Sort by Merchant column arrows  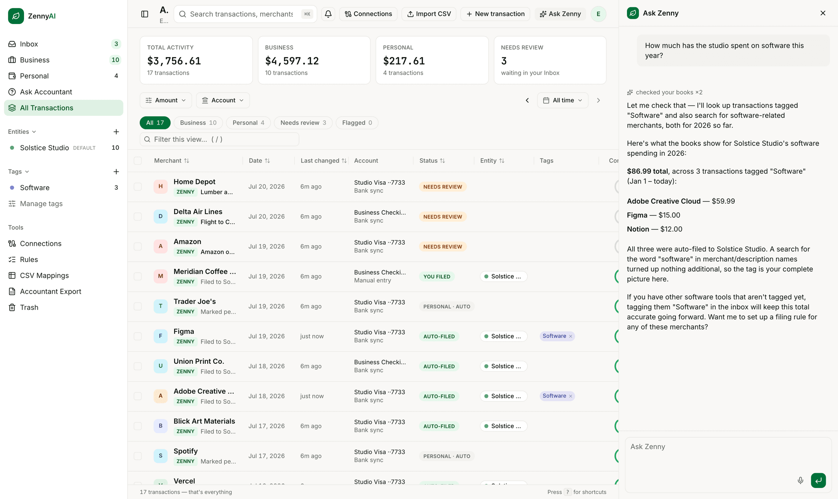186,161
